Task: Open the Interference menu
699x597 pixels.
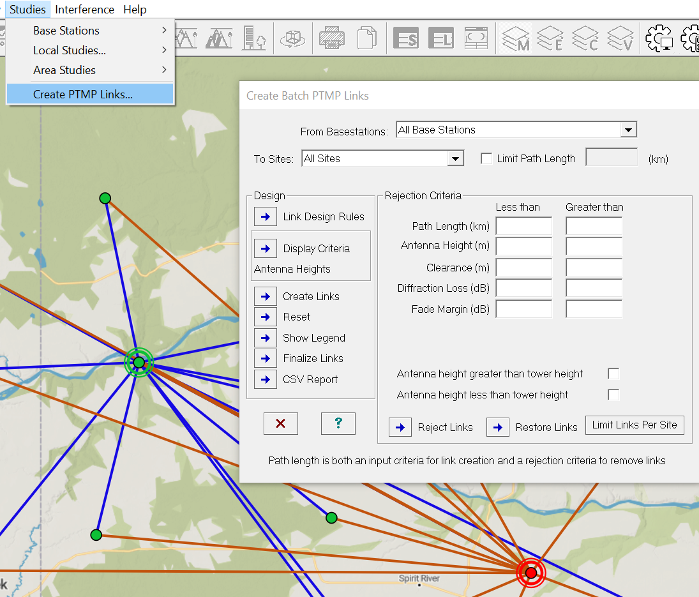Action: coord(84,10)
